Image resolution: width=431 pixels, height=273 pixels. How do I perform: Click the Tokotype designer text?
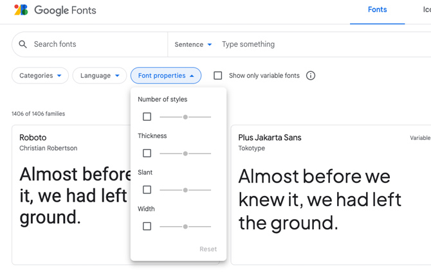pyautogui.click(x=252, y=148)
